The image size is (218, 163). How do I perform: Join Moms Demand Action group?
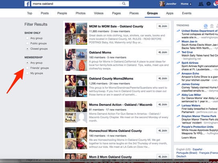[163, 104]
